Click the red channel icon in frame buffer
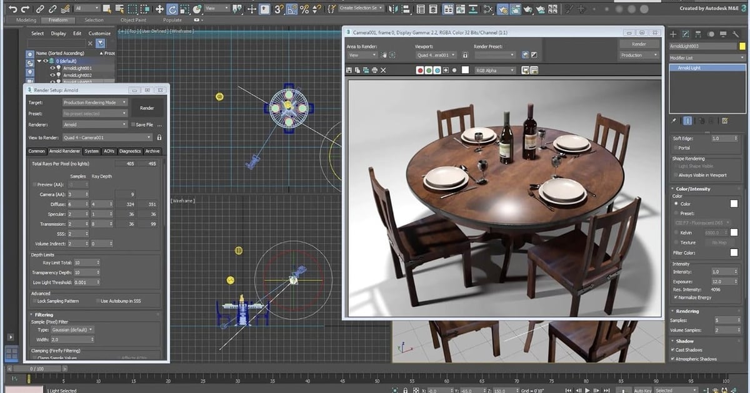Screen dimensions: 750x393 coord(421,70)
